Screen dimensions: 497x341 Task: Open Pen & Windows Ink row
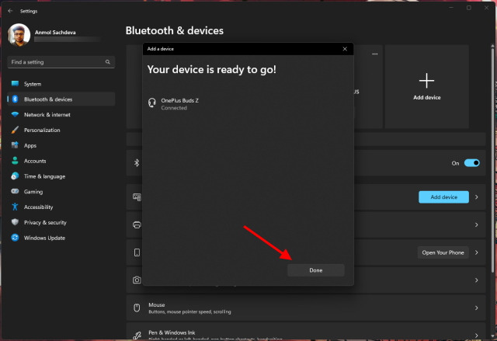click(x=306, y=332)
